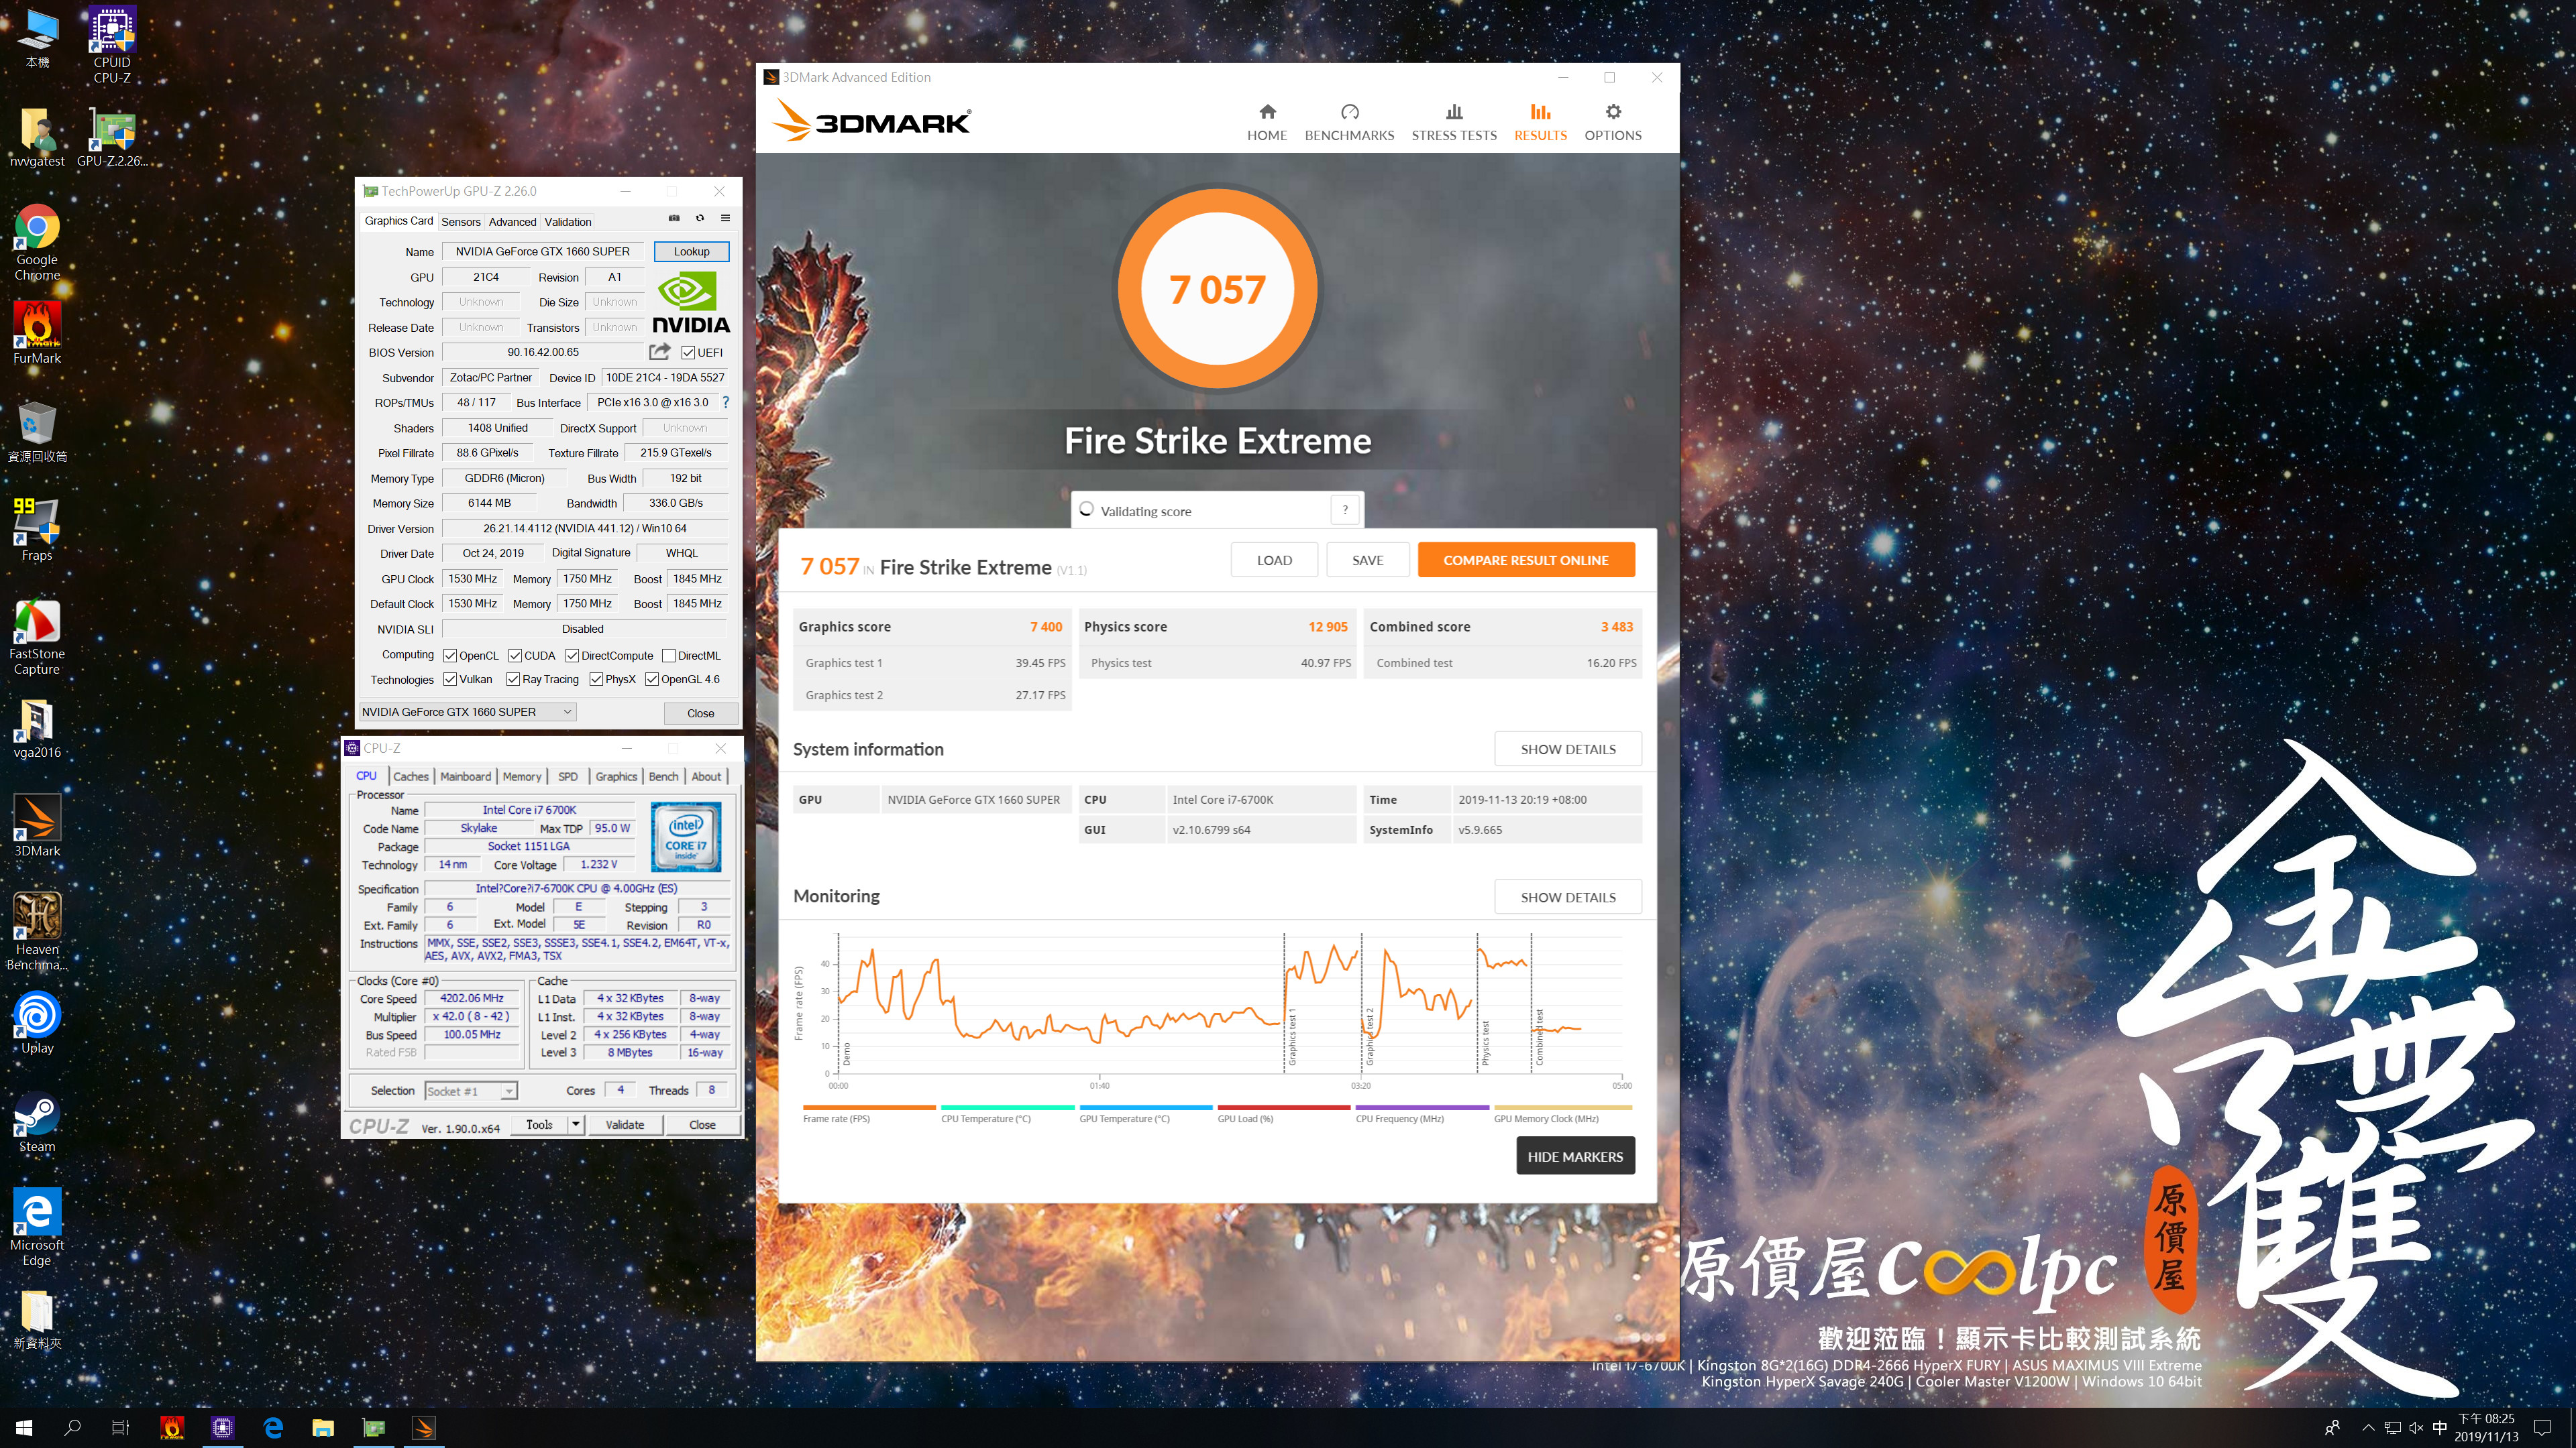
Task: Click SHOW DETAILS for Monitoring
Action: coord(1568,896)
